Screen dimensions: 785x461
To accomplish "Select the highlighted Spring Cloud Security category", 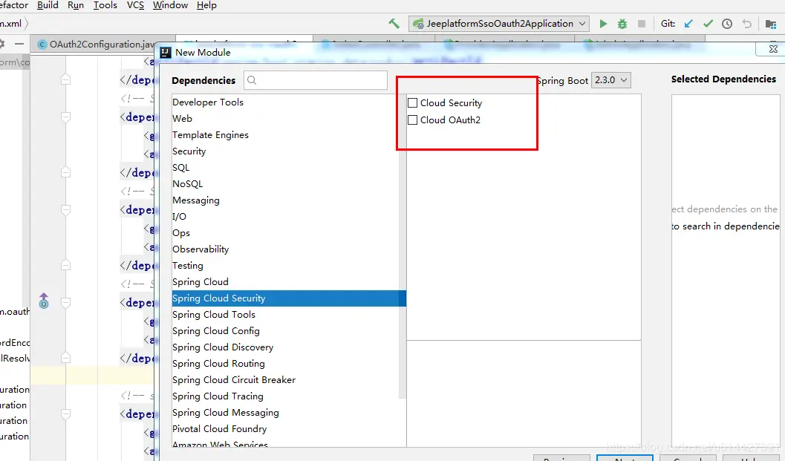I will [x=289, y=298].
